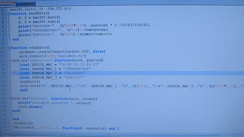
Task: Click line number 10 in the margin
Action: click(x=2, y=48)
